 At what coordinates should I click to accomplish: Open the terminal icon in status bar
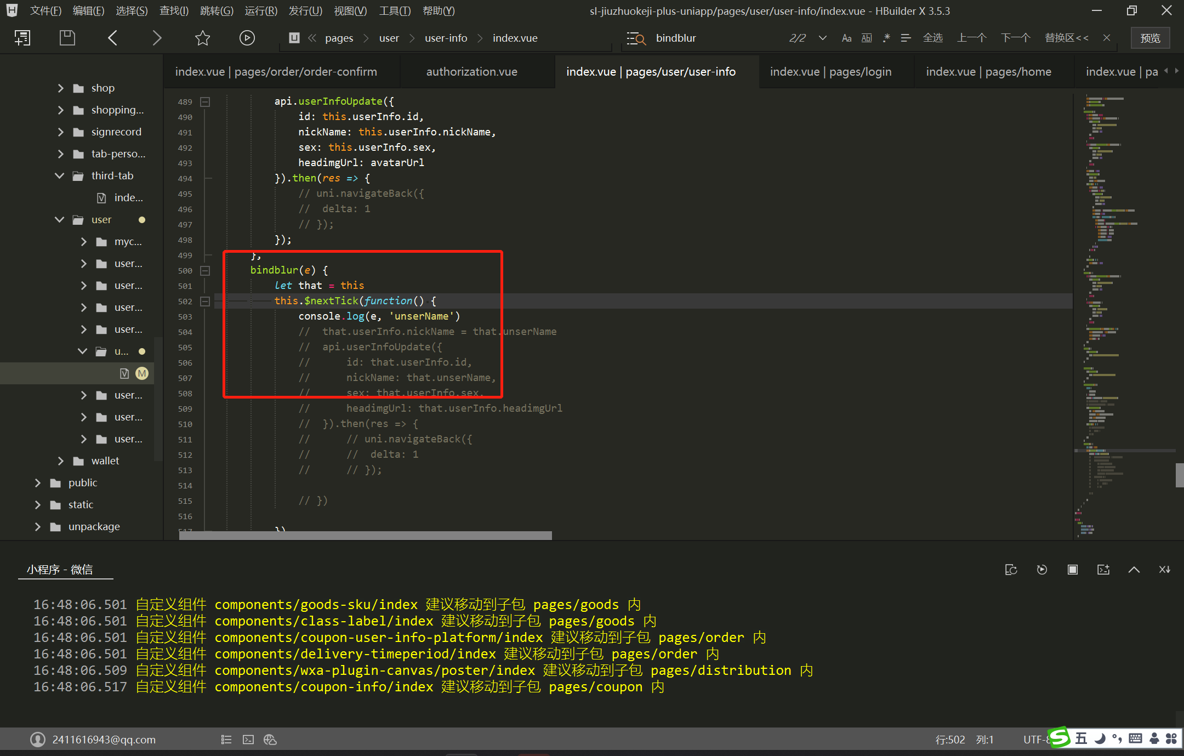pos(248,740)
